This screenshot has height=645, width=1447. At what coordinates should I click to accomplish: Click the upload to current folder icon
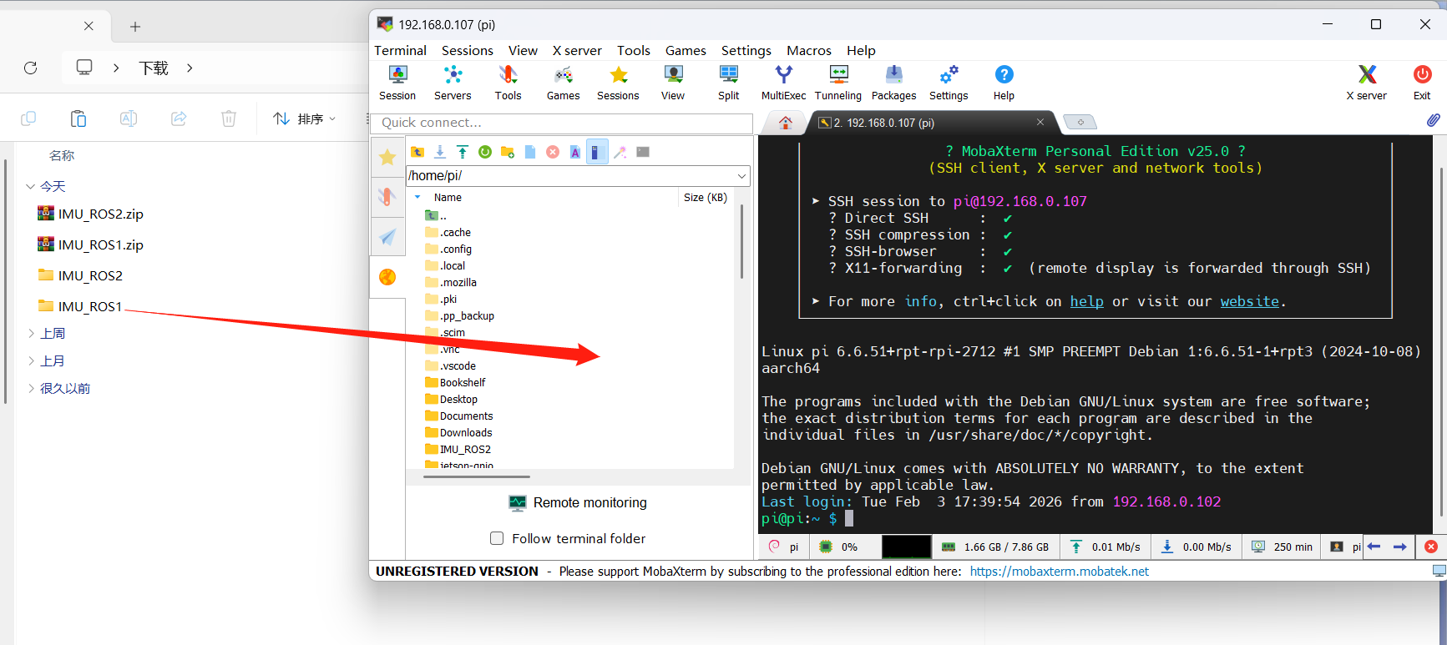click(463, 152)
